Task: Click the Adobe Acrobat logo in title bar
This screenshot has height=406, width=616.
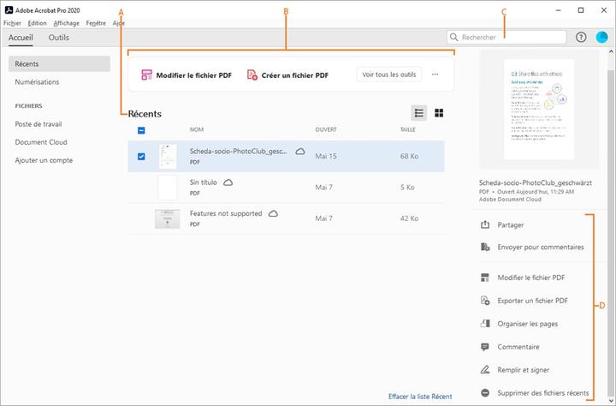Action: [x=9, y=10]
